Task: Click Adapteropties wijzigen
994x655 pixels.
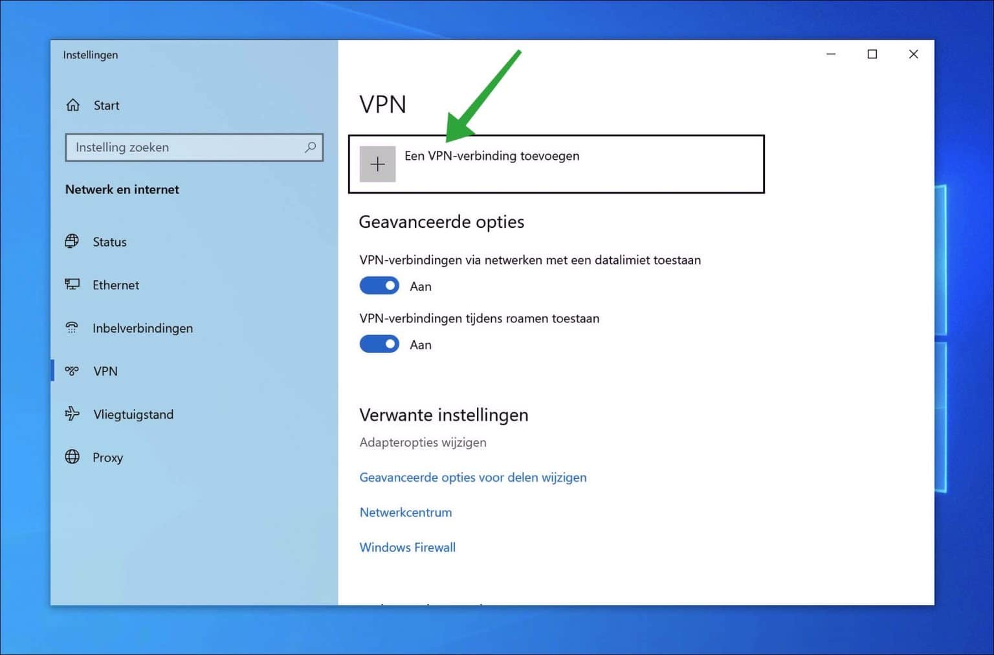Action: click(423, 442)
